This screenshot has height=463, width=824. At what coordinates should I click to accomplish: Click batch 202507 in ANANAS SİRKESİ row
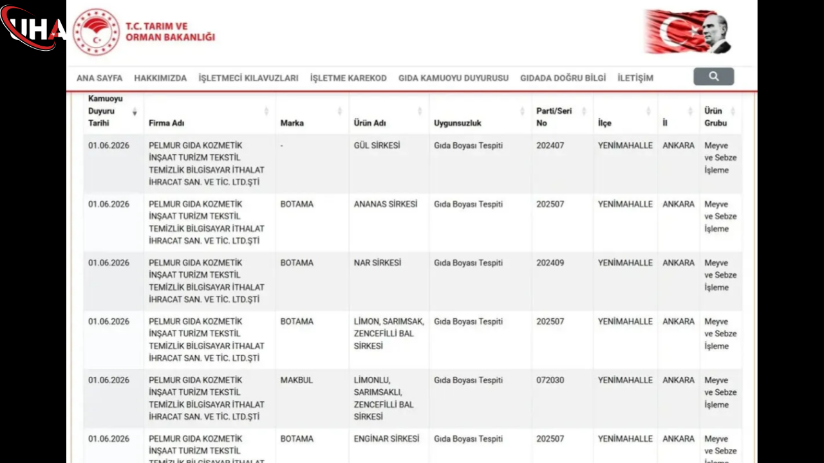click(550, 204)
